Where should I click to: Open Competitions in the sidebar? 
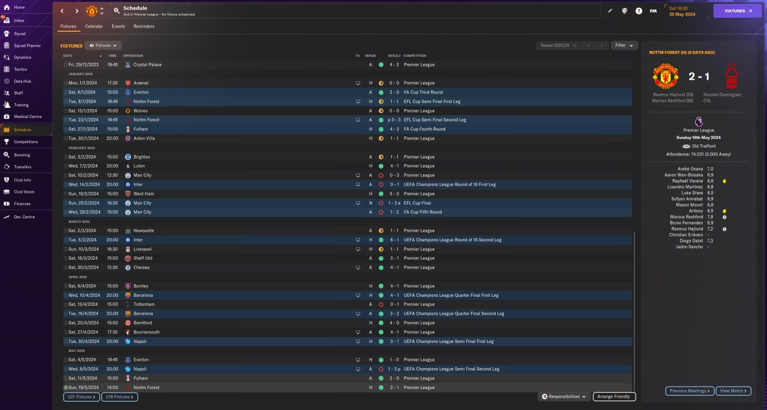tap(25, 142)
